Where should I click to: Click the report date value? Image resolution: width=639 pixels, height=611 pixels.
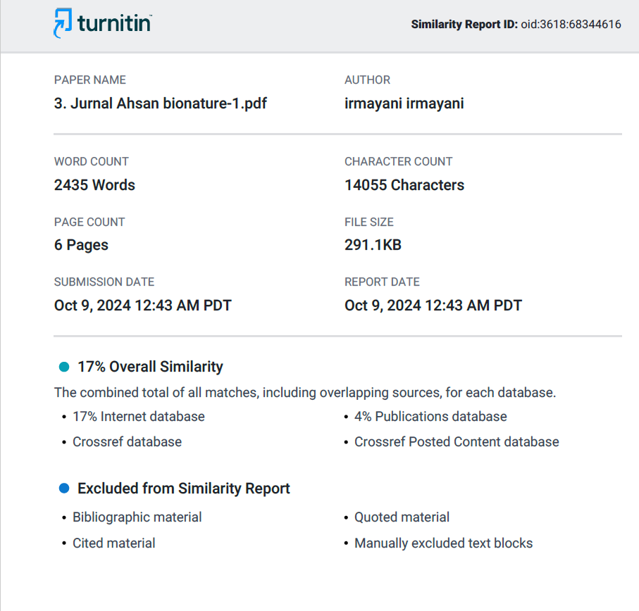pos(433,305)
